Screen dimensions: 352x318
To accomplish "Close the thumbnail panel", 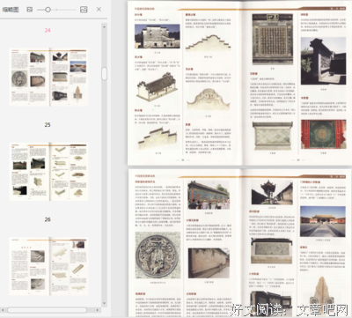I will click(99, 10).
